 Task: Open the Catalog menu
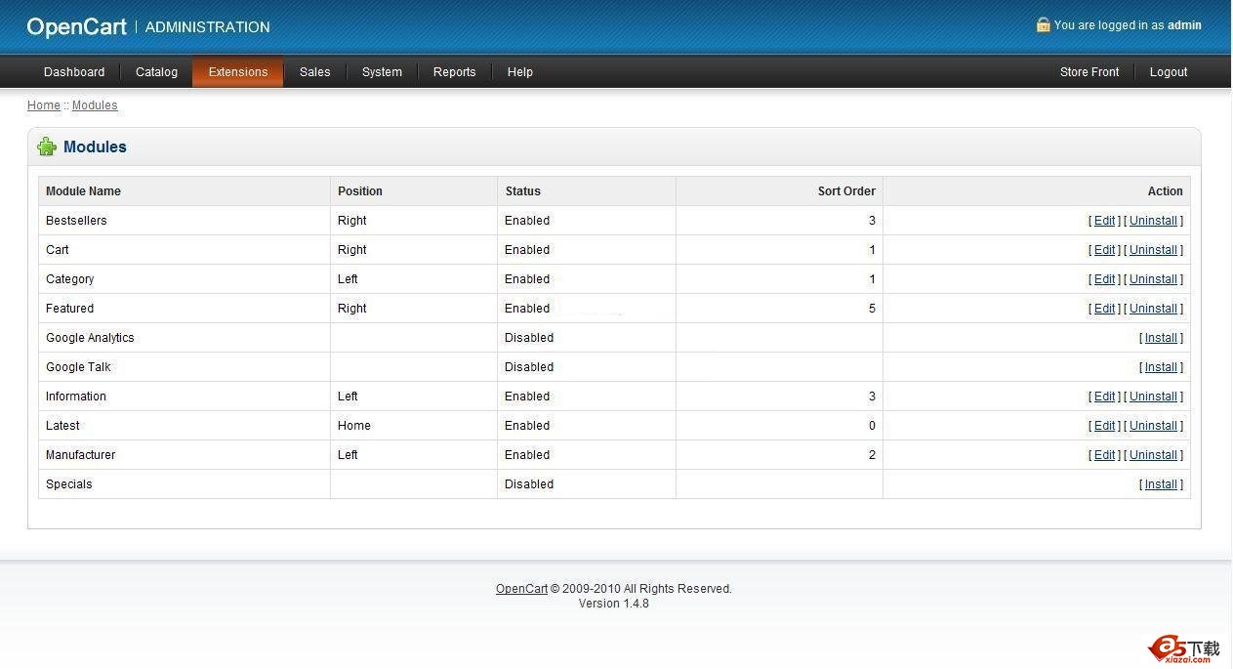tap(156, 71)
